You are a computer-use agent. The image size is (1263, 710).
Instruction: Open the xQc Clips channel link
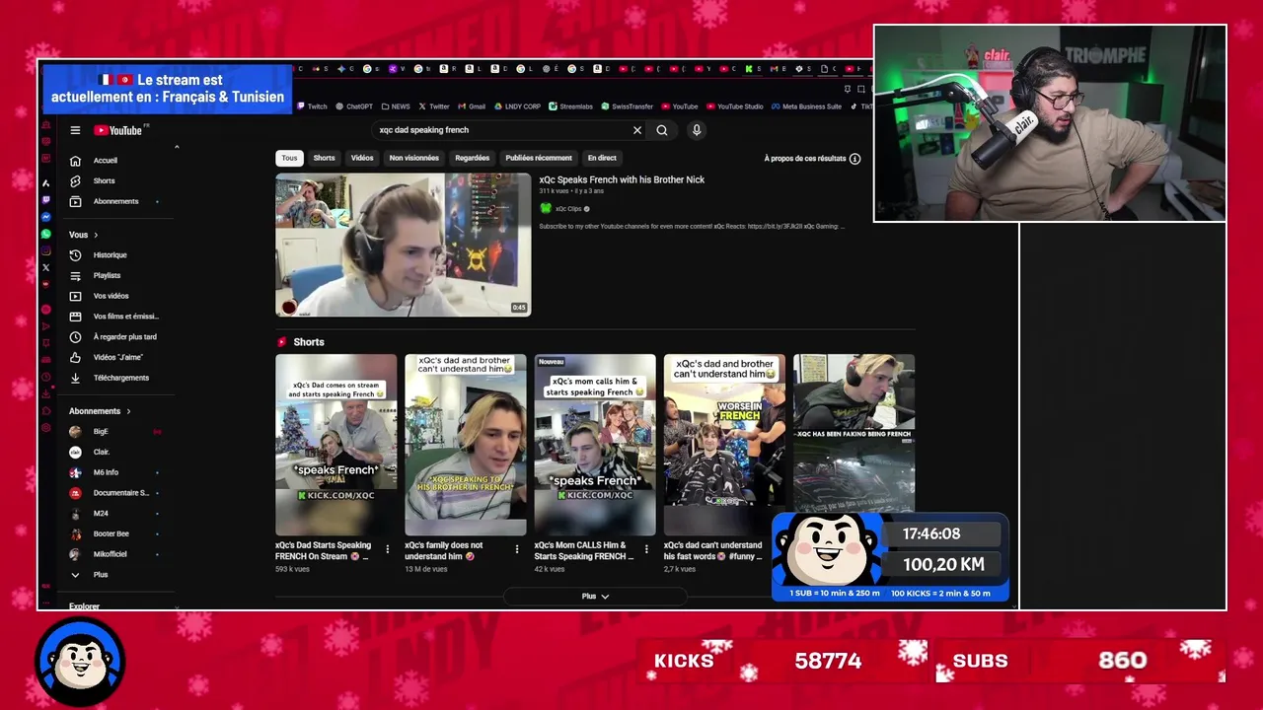click(567, 209)
